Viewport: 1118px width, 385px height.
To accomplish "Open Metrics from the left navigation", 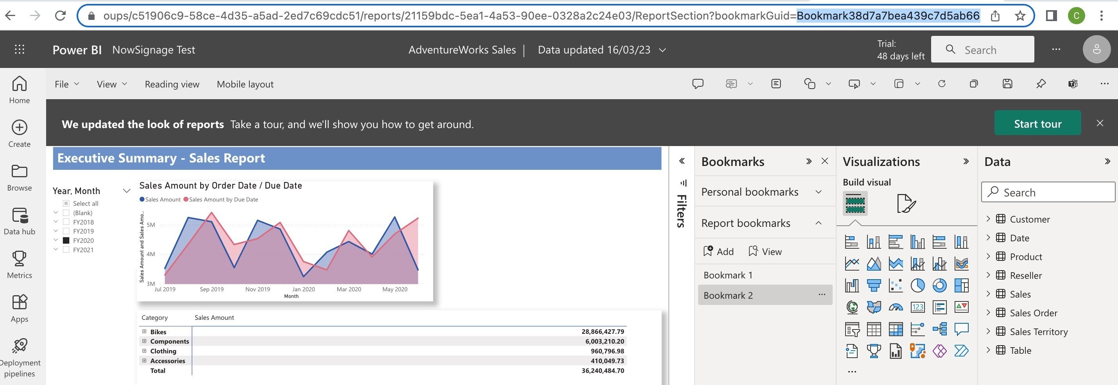I will [20, 264].
